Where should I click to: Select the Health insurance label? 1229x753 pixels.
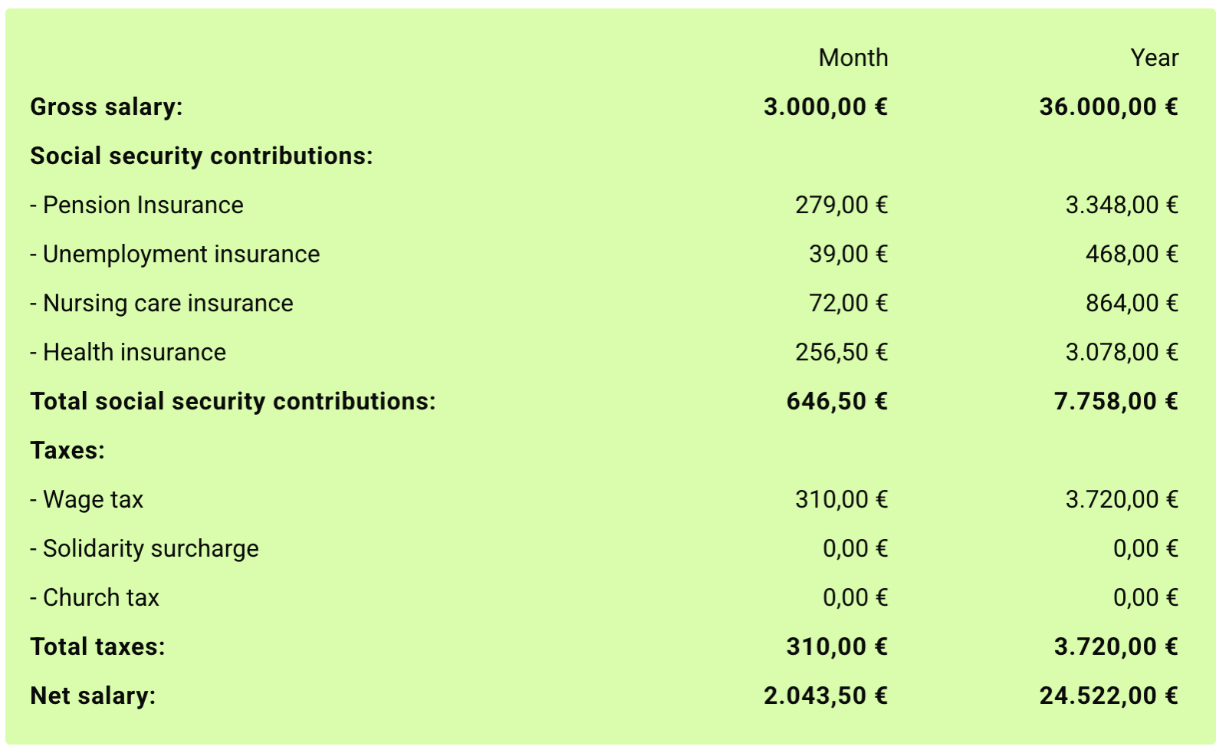(128, 352)
